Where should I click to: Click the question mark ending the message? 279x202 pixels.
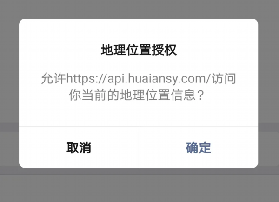pos(200,95)
